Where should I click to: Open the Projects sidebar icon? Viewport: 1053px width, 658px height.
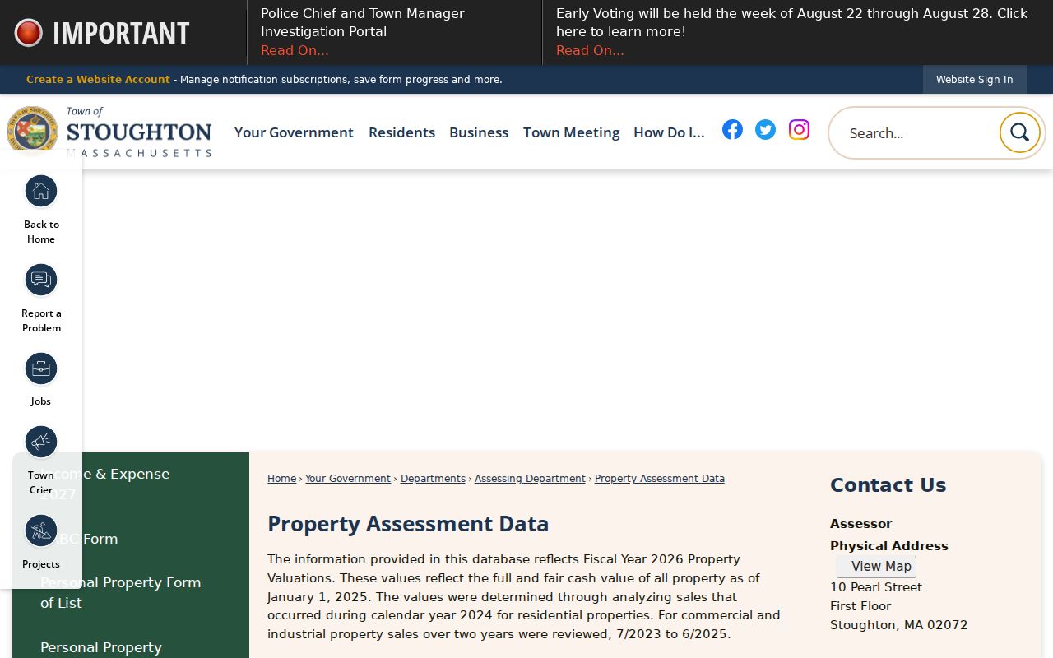(x=41, y=531)
